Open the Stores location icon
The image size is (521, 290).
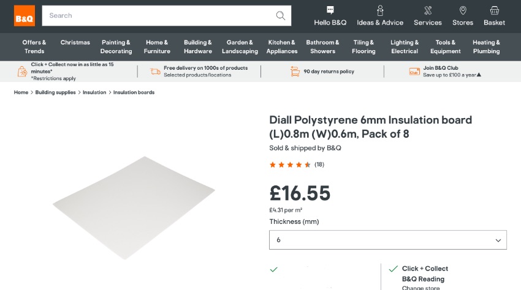[463, 10]
